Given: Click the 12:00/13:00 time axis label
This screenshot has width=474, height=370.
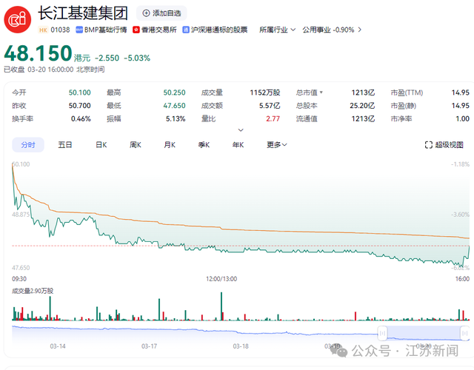Looking at the screenshot, I should (221, 279).
